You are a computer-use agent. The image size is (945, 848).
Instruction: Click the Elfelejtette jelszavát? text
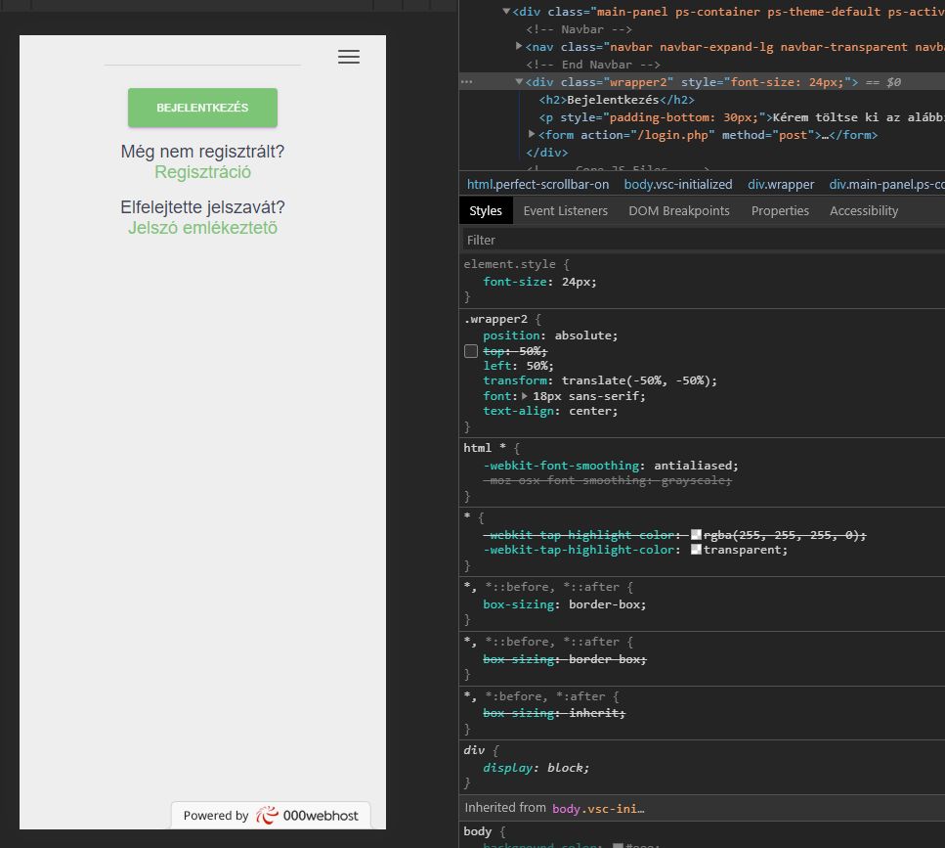coord(202,207)
